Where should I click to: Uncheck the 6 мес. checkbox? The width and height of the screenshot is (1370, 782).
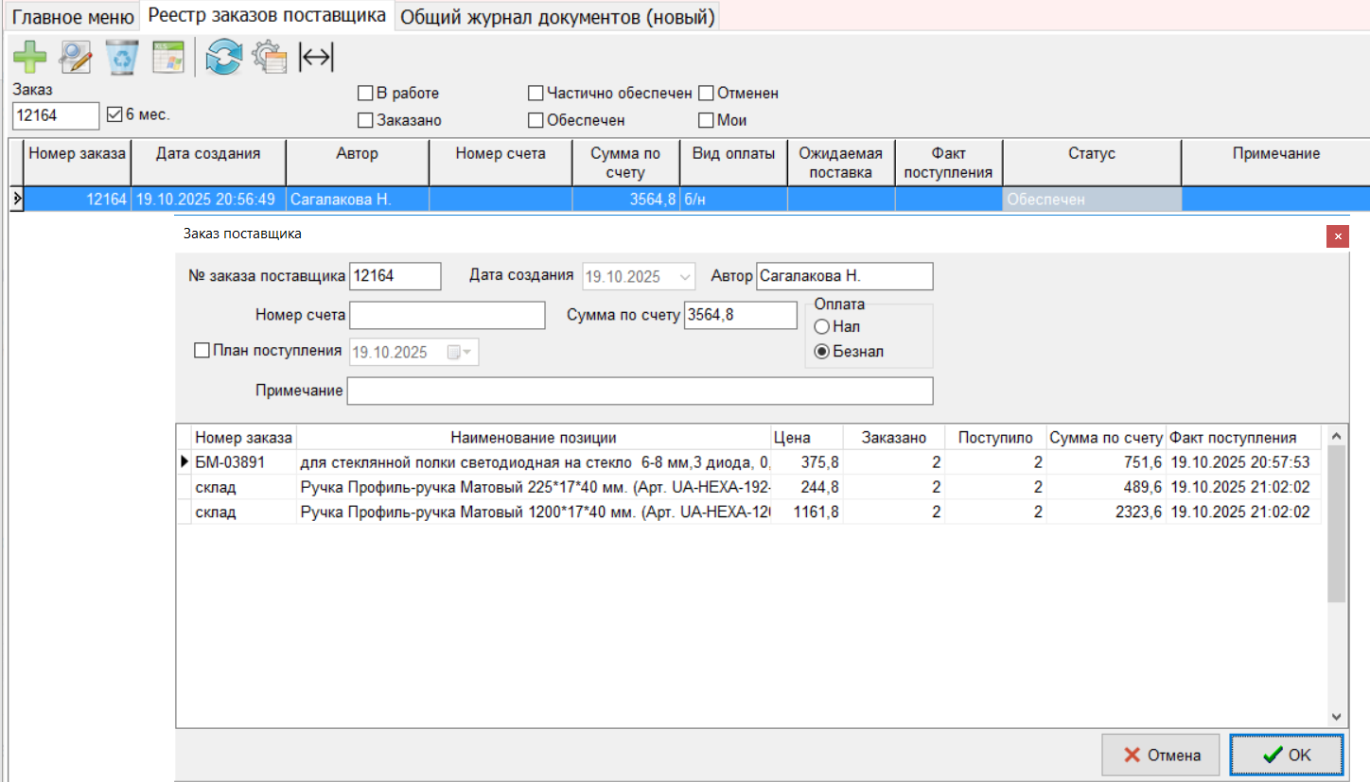(115, 114)
